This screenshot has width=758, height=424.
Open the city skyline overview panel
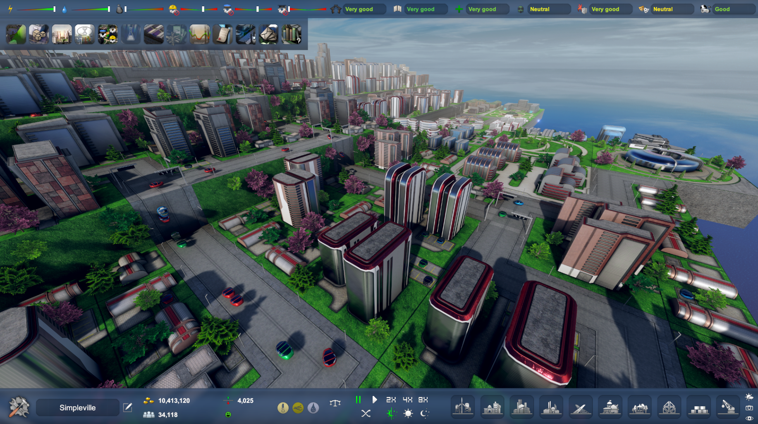(x=62, y=34)
